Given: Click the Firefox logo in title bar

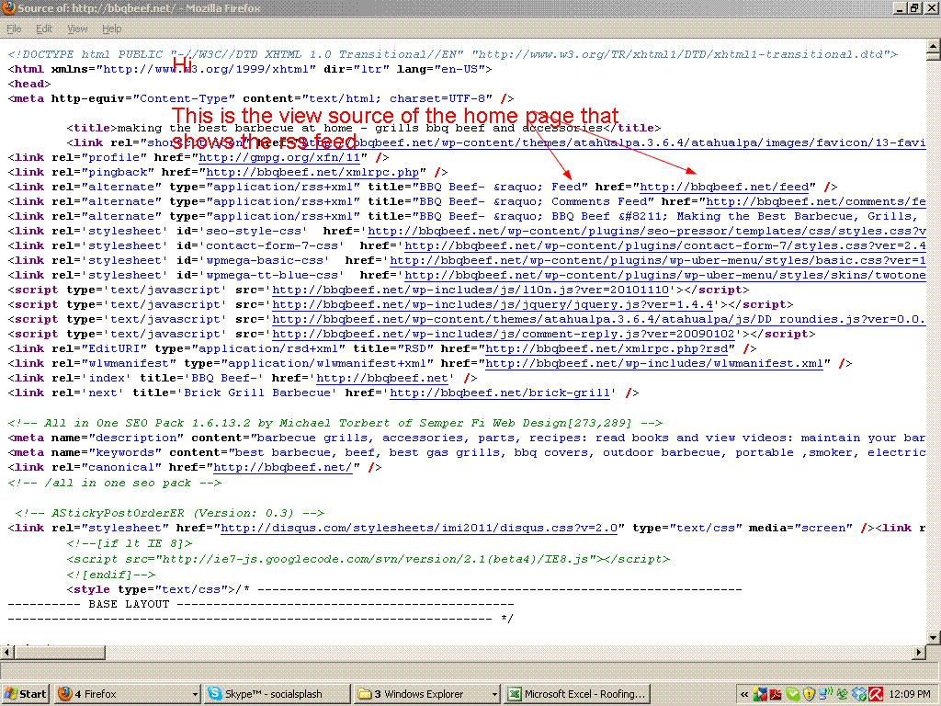Looking at the screenshot, I should [8, 7].
